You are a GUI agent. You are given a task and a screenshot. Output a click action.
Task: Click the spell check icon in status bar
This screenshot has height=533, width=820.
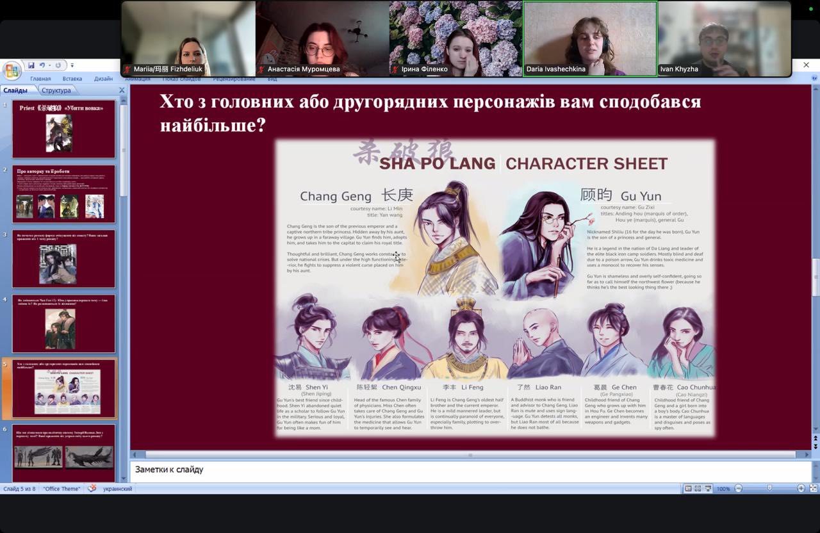(x=92, y=488)
